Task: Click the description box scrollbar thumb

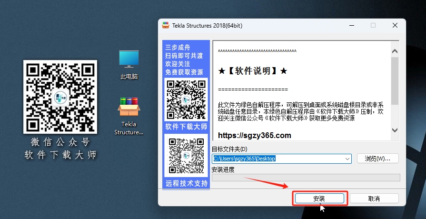Action: pyautogui.click(x=395, y=81)
